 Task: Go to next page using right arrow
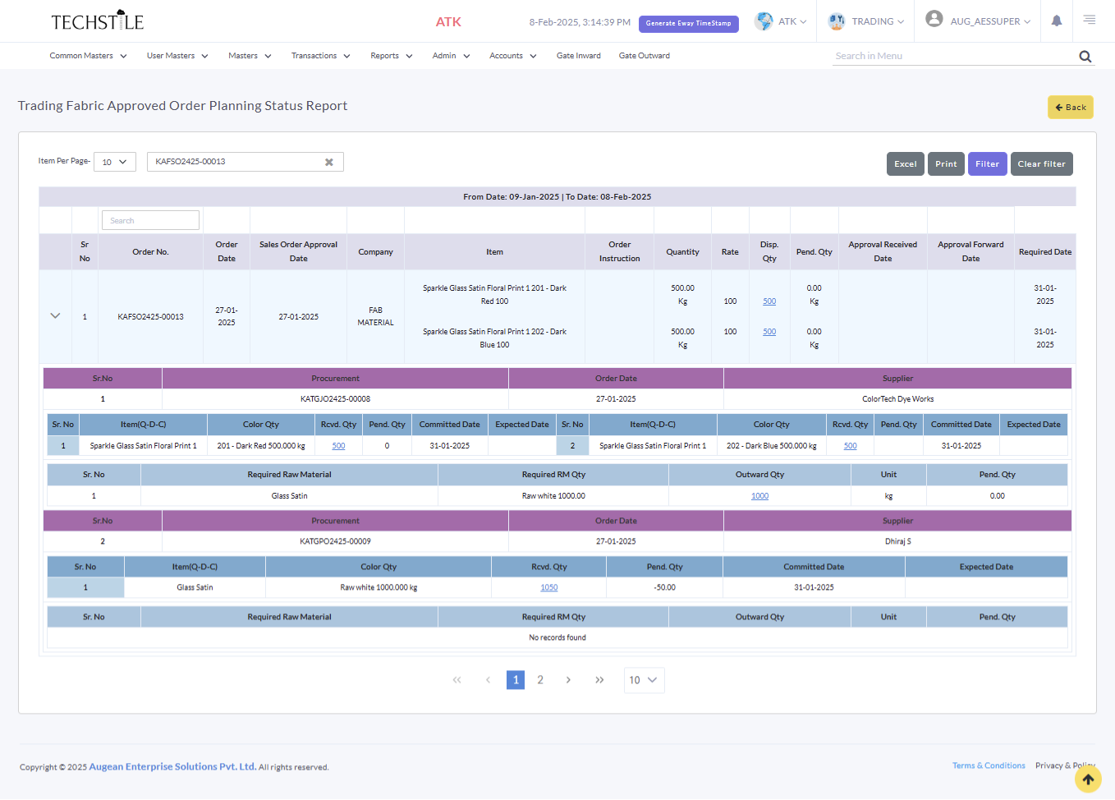click(x=568, y=680)
